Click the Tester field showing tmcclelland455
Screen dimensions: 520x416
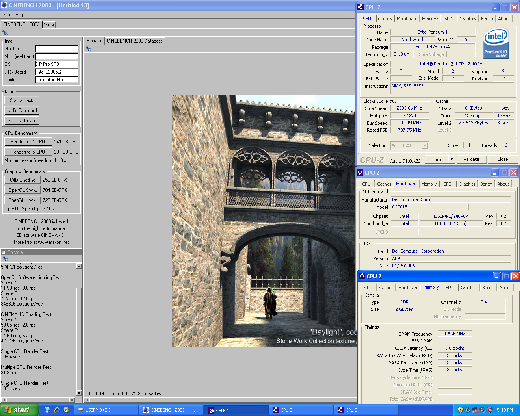[56, 80]
